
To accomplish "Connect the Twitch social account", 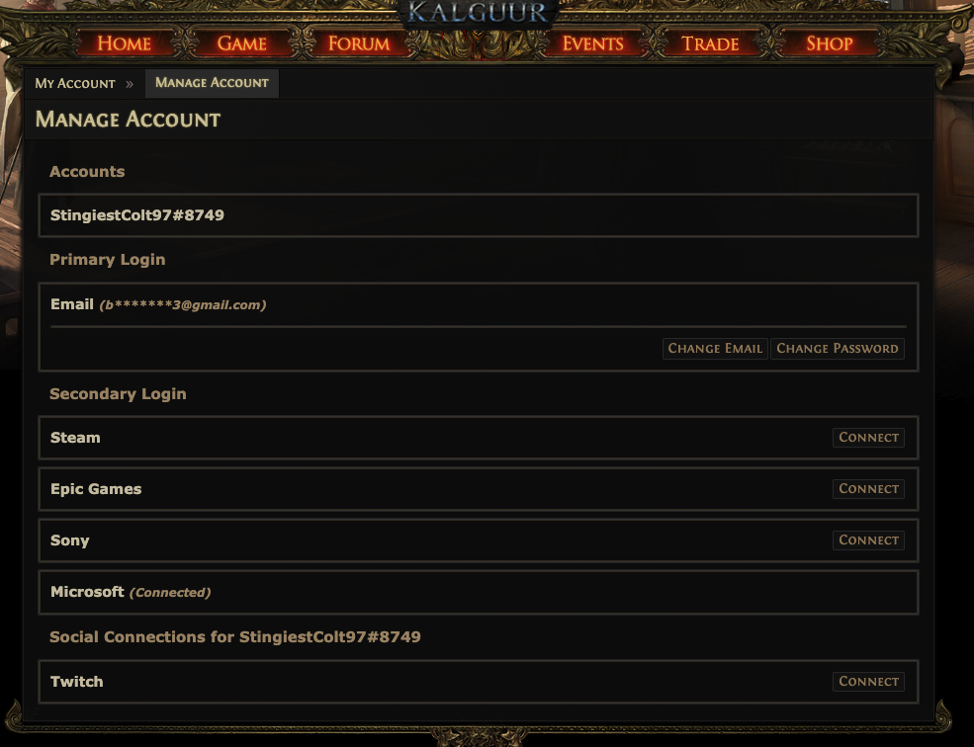I will tap(868, 681).
